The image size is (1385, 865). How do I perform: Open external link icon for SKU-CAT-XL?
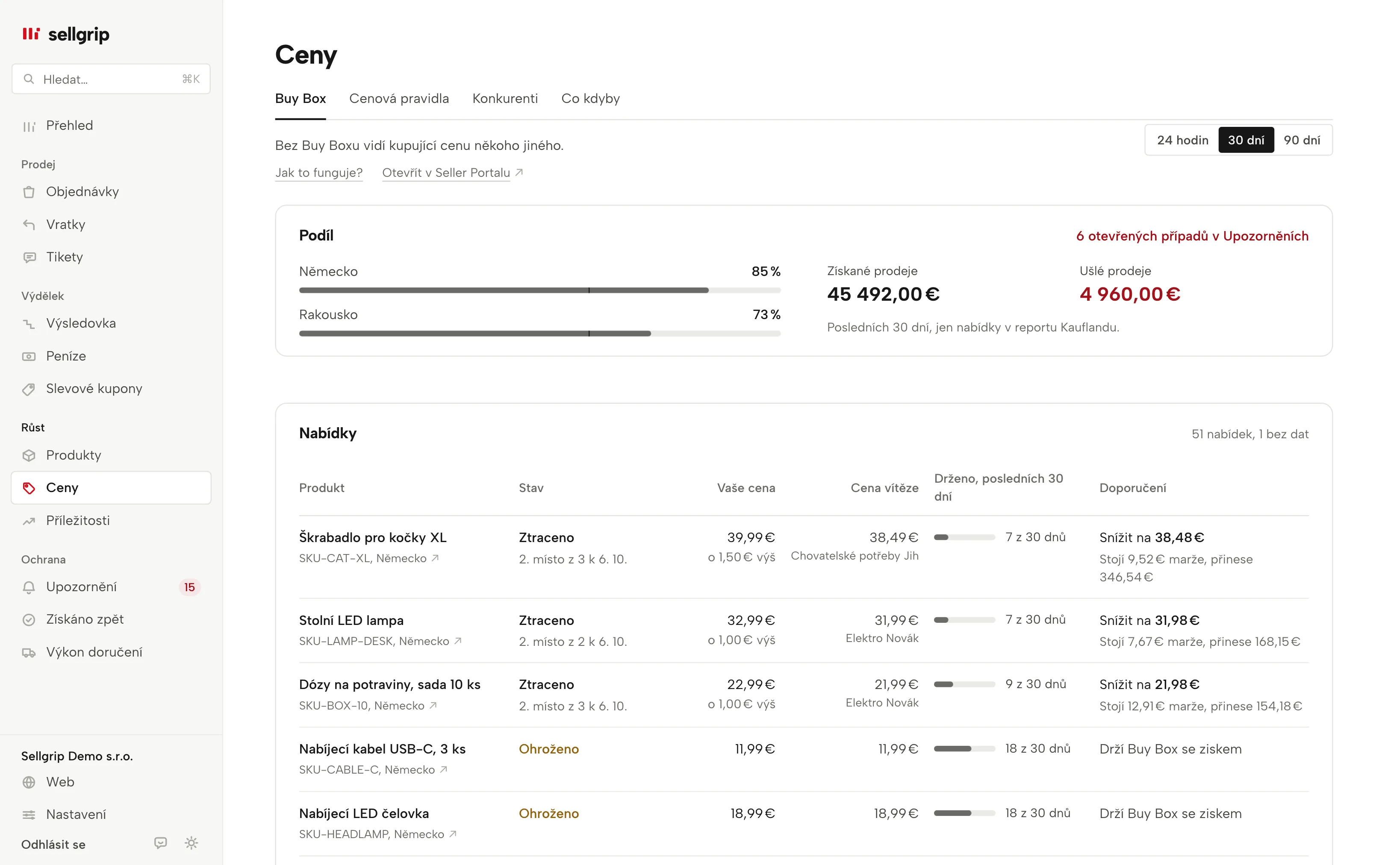click(436, 558)
